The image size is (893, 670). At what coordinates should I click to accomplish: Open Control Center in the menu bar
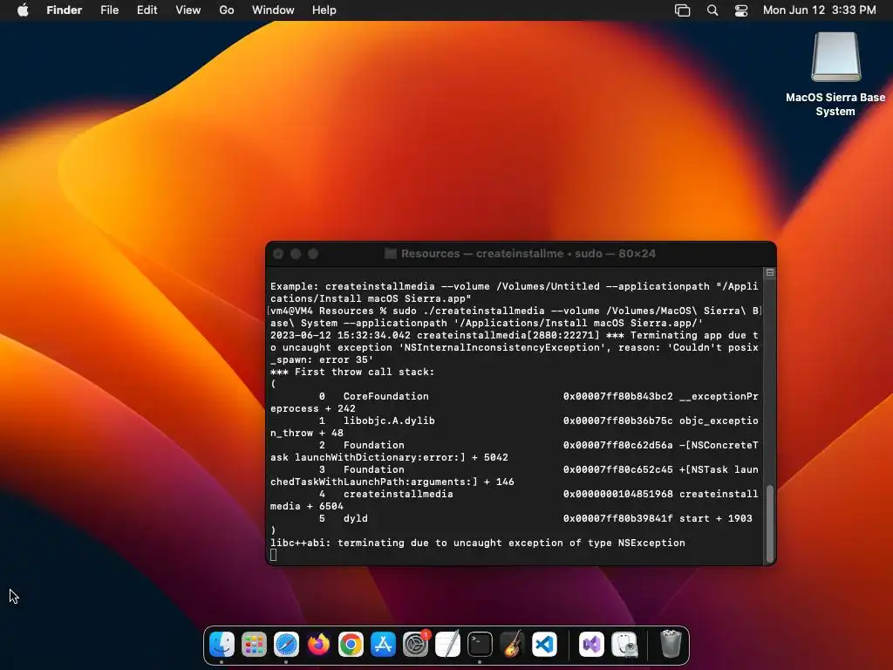pos(741,10)
